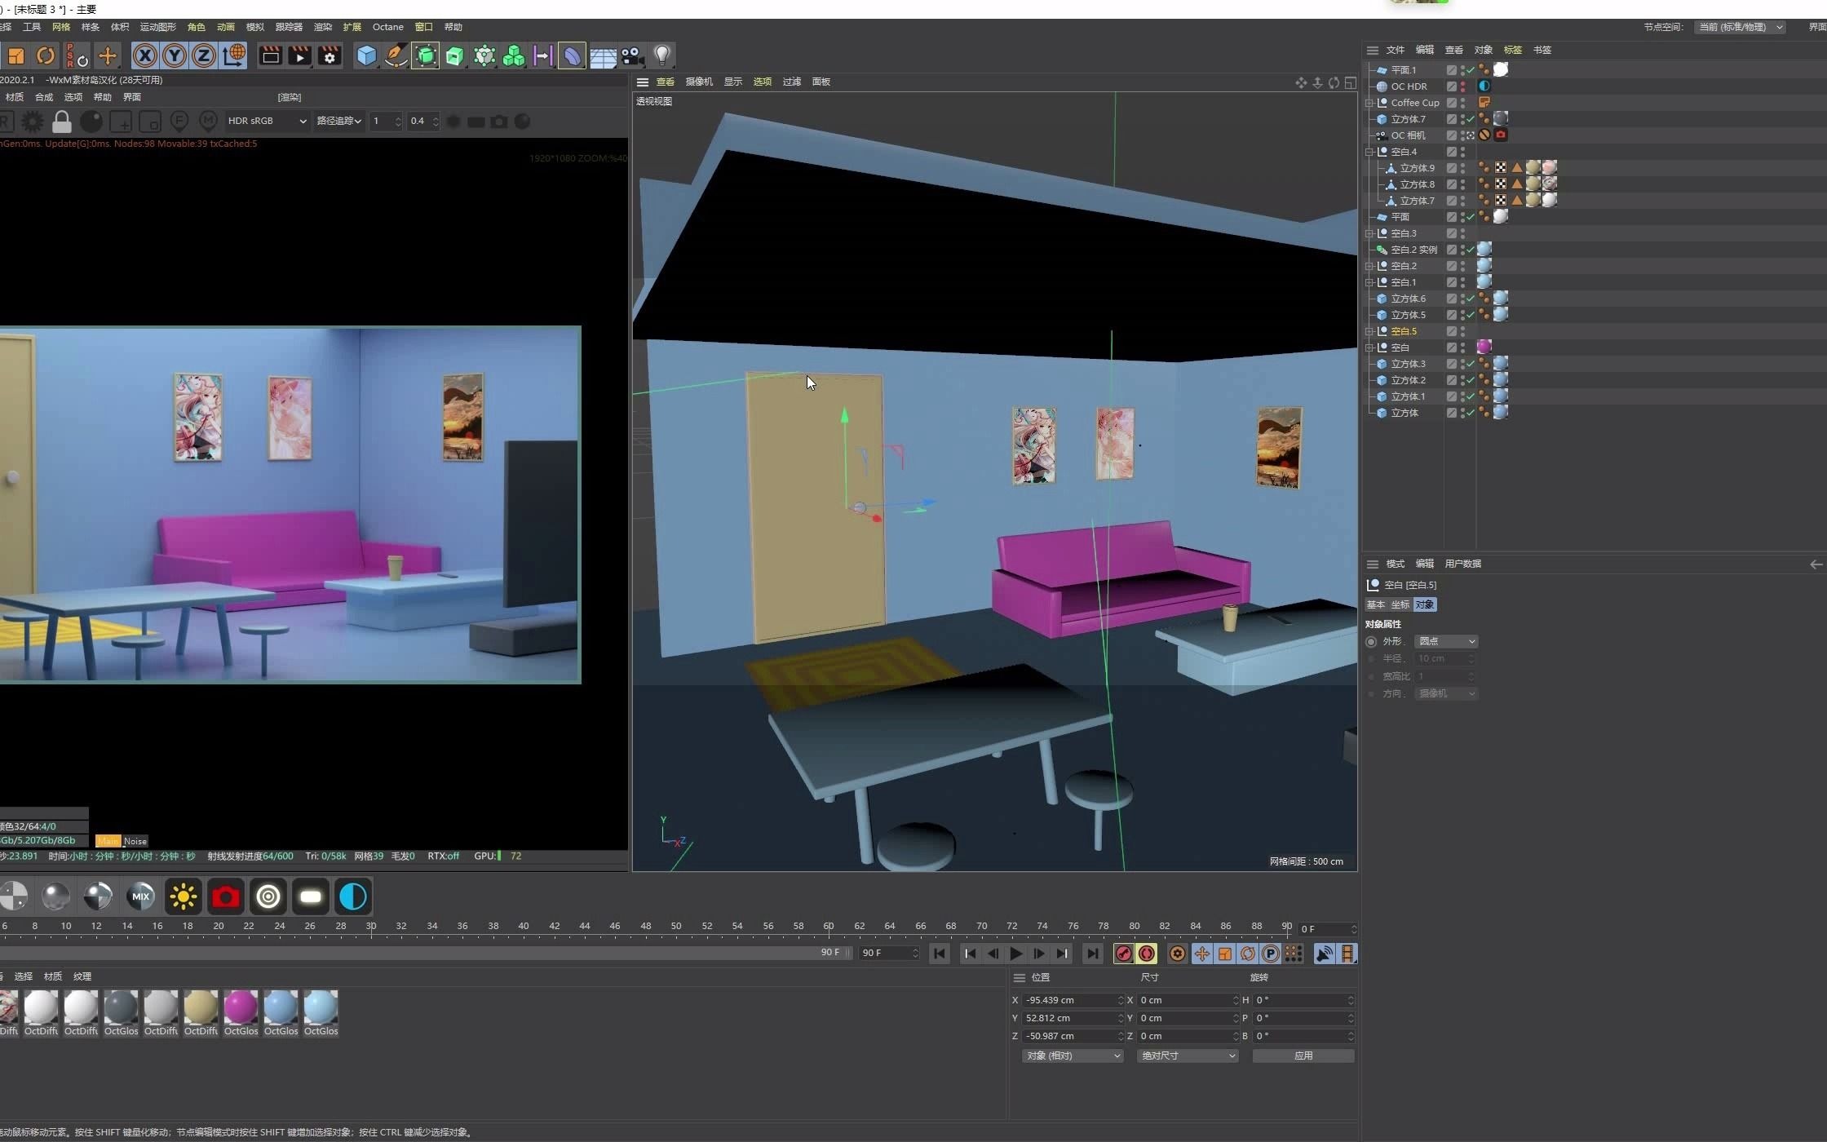Viewport: 1827px width, 1142px height.
Task: Click the light bulb icon in toolbar
Action: [662, 55]
